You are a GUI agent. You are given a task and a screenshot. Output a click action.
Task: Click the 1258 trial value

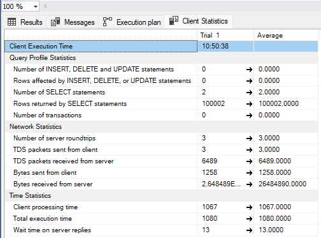(210, 172)
